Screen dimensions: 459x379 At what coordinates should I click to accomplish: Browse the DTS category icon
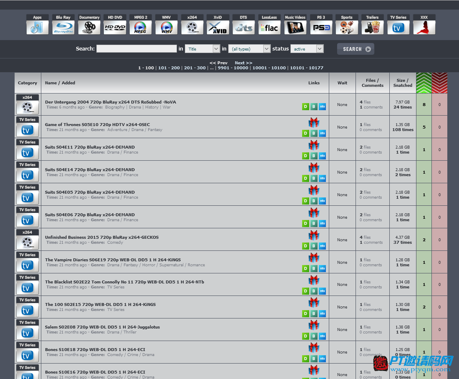tap(244, 24)
